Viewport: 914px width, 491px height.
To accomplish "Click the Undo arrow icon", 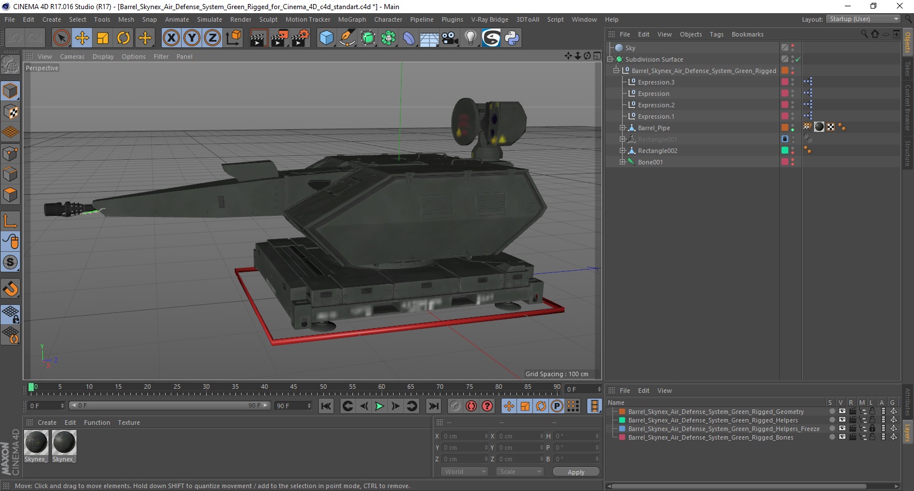I will click(15, 38).
